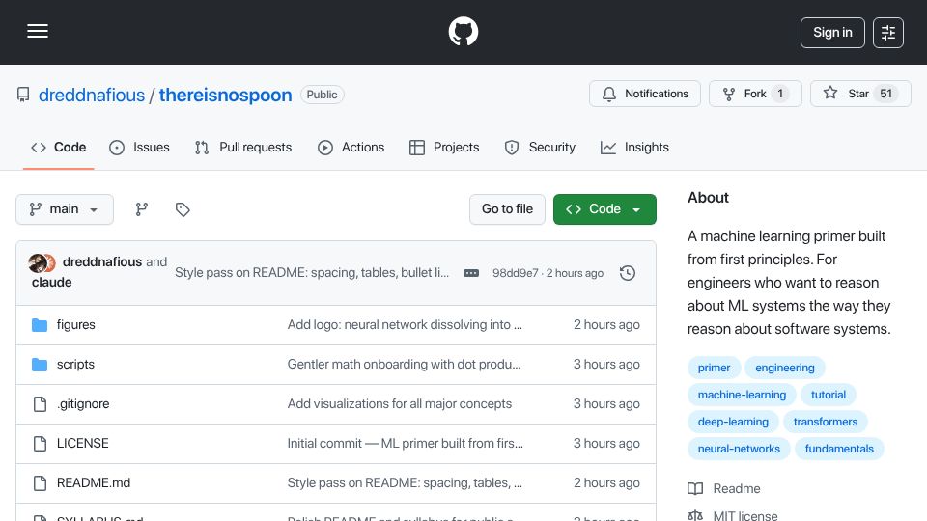Open the figures folder
The height and width of the screenshot is (521, 927).
75,325
